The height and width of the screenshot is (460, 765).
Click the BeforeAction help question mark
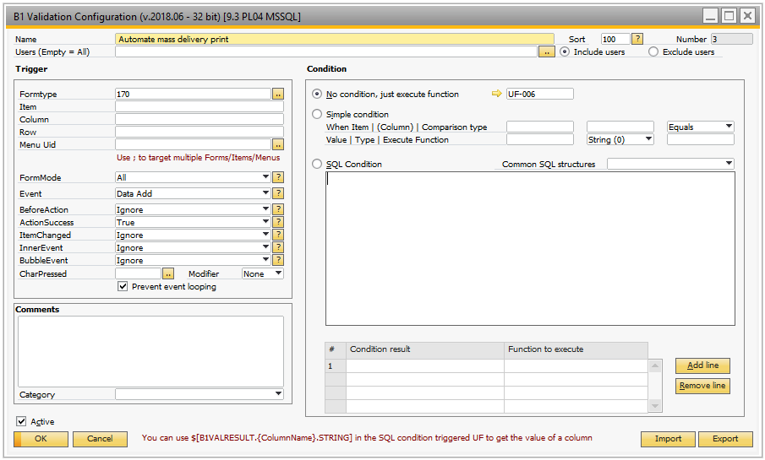pos(277,209)
